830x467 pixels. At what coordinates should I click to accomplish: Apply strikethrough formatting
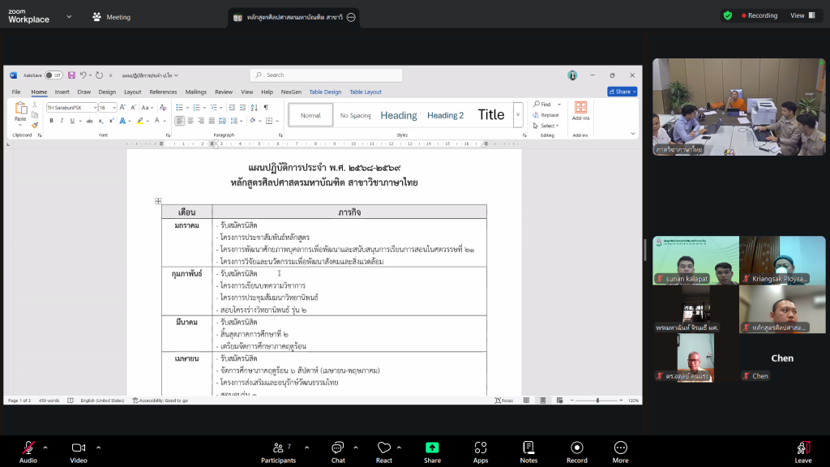(89, 122)
